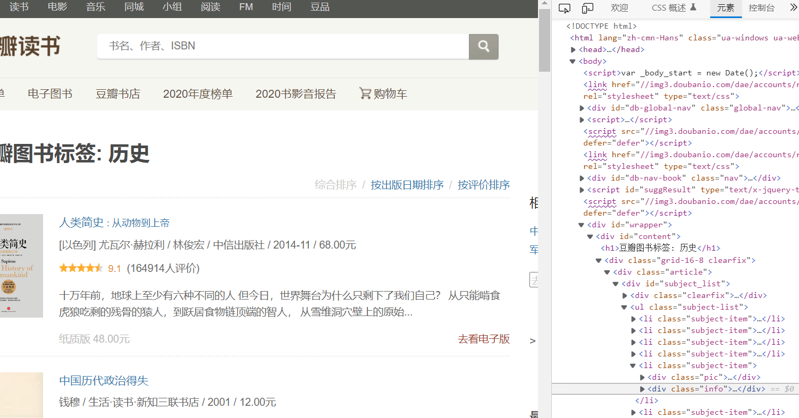The height and width of the screenshot is (418, 799).
Task: Visit the 豆瓣书店 link
Action: click(117, 94)
